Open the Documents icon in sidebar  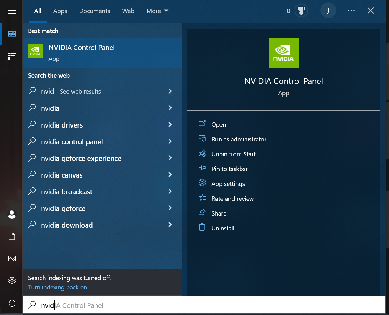click(x=12, y=236)
